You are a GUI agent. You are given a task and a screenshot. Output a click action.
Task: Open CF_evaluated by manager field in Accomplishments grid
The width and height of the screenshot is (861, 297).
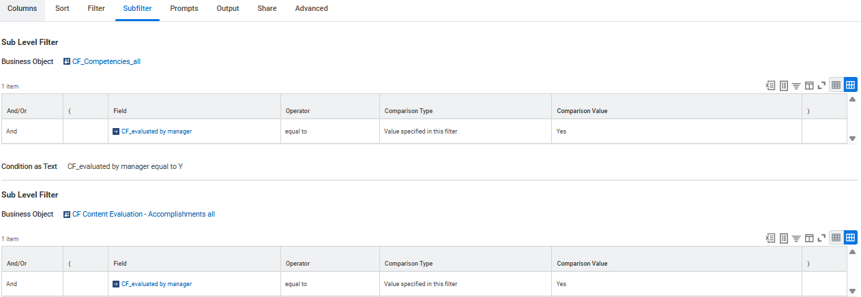coord(156,284)
